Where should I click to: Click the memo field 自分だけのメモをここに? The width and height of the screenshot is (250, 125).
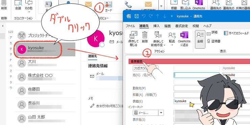109,106
